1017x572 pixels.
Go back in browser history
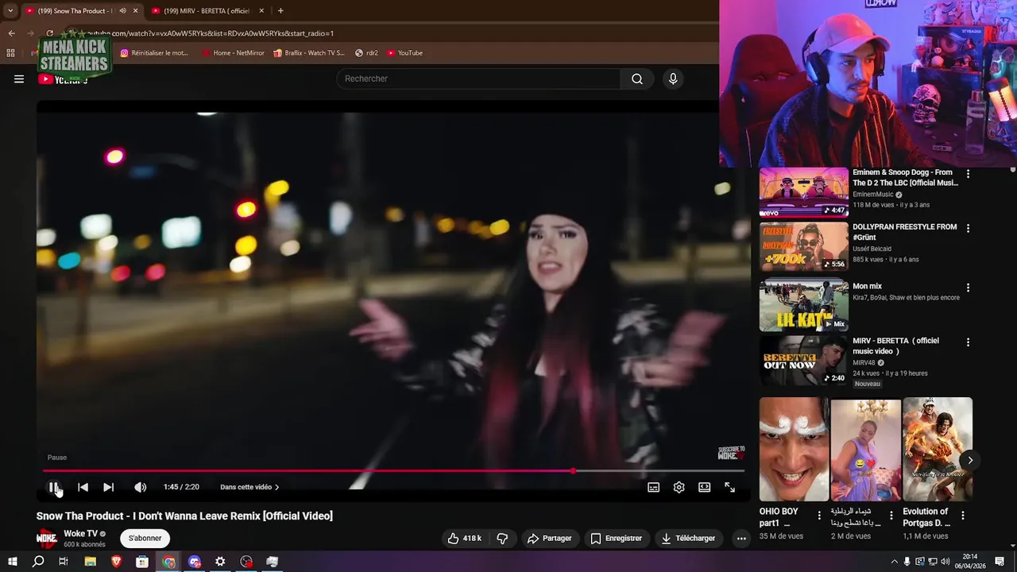[x=11, y=33]
